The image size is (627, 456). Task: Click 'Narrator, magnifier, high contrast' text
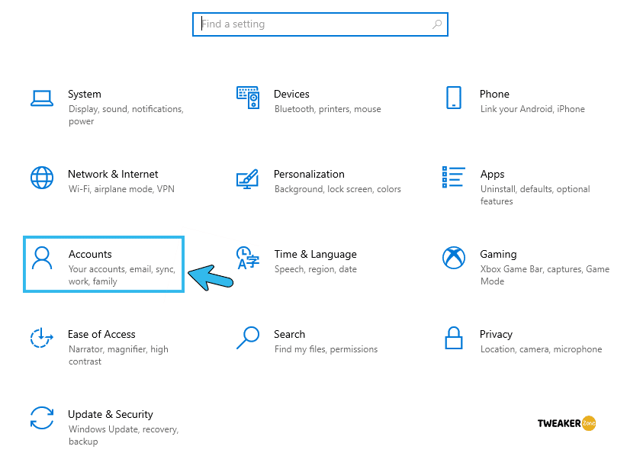point(118,355)
